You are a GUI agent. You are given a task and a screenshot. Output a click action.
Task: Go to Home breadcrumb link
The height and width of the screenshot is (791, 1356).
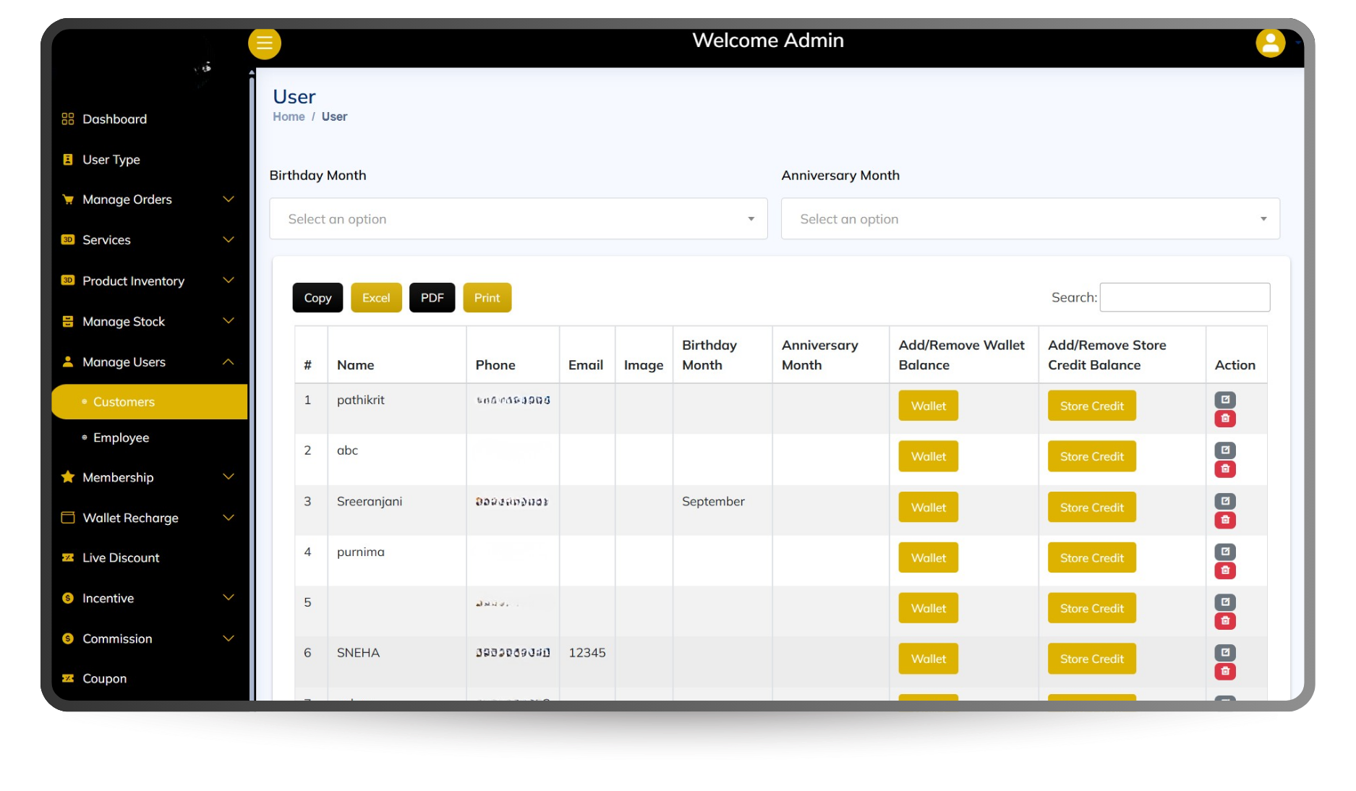(289, 116)
